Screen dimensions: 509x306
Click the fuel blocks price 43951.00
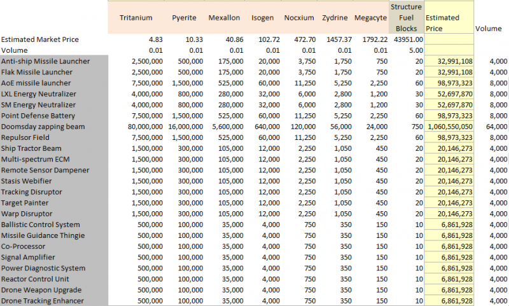tap(407, 39)
